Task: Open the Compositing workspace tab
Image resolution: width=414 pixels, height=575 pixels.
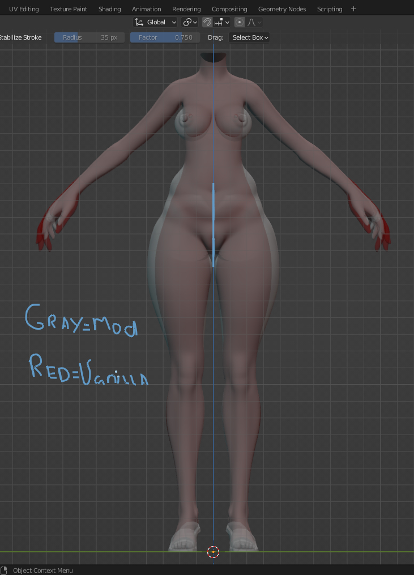Action: coord(229,9)
